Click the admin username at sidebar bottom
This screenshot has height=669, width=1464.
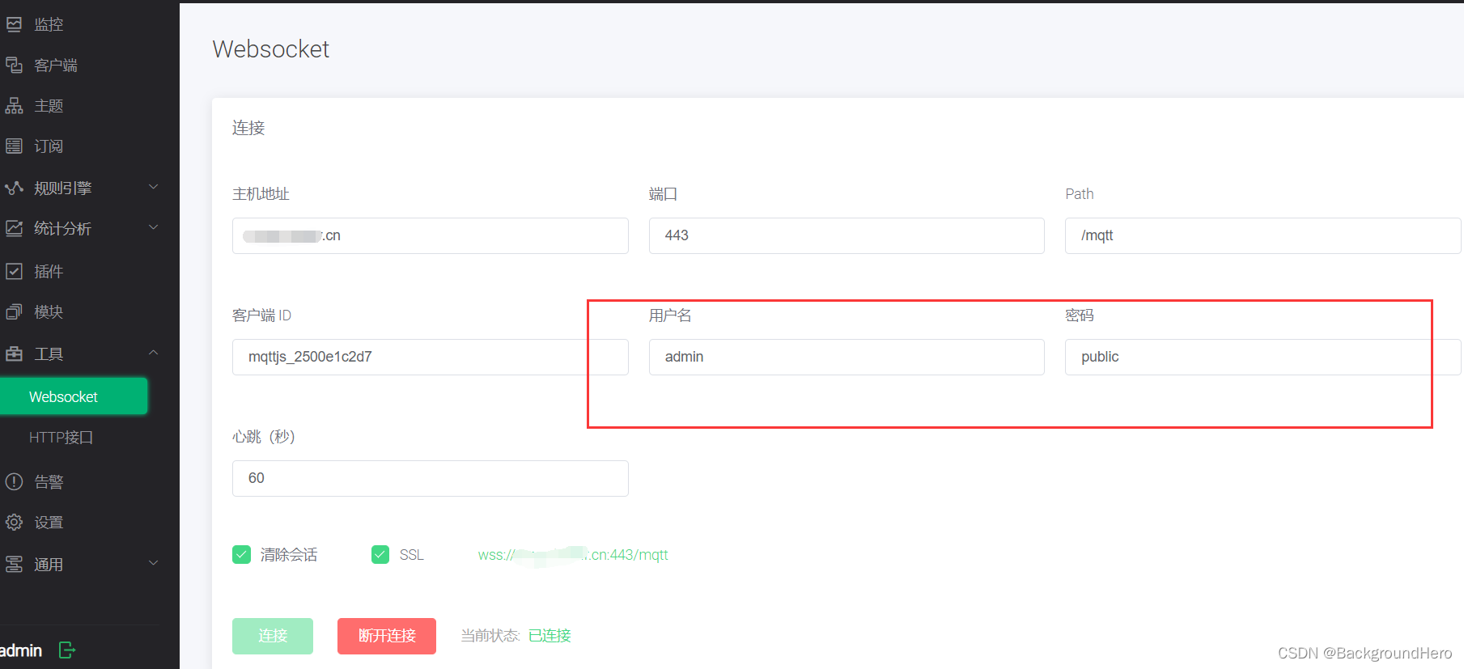click(x=20, y=650)
